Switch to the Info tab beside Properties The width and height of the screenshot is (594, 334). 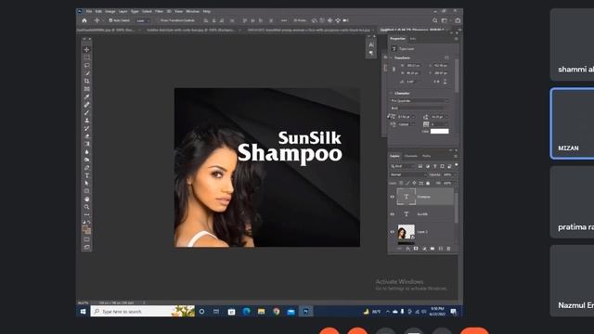413,39
